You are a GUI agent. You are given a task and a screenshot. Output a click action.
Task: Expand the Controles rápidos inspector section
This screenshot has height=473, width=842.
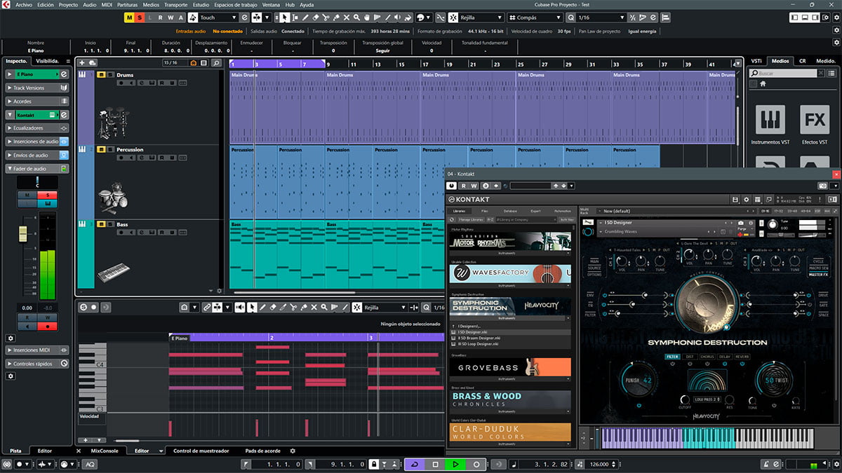(x=37, y=364)
